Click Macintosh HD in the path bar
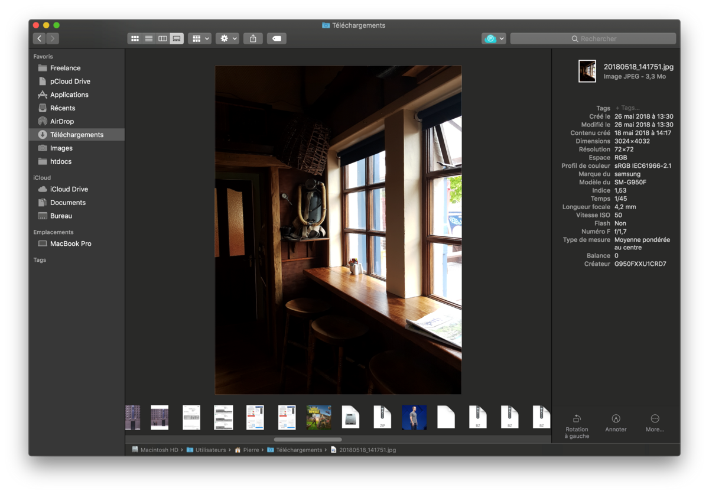This screenshot has width=709, height=494. (x=155, y=450)
